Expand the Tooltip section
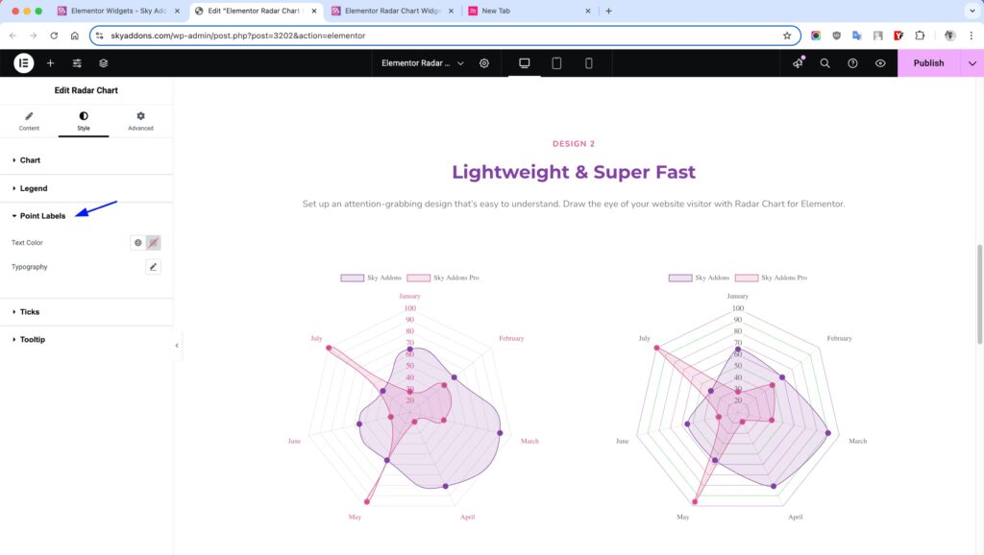 click(86, 339)
